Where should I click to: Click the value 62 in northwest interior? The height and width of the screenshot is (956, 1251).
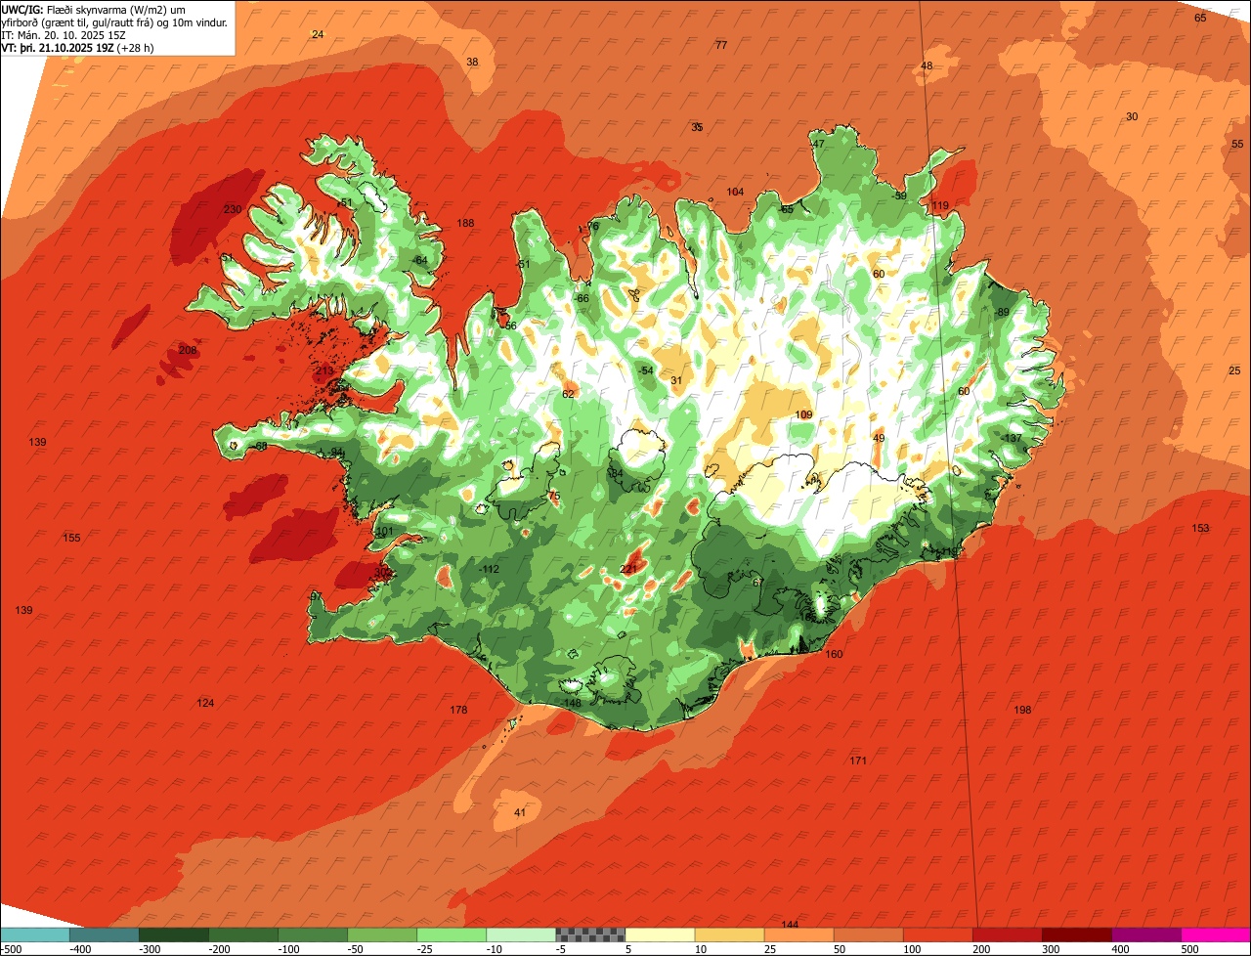coord(568,395)
